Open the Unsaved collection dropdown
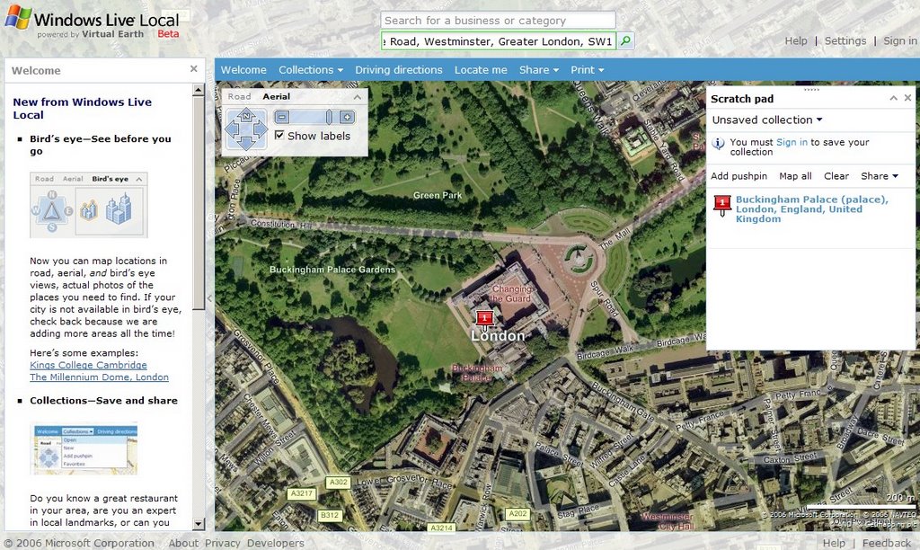This screenshot has height=550, width=920. (767, 120)
